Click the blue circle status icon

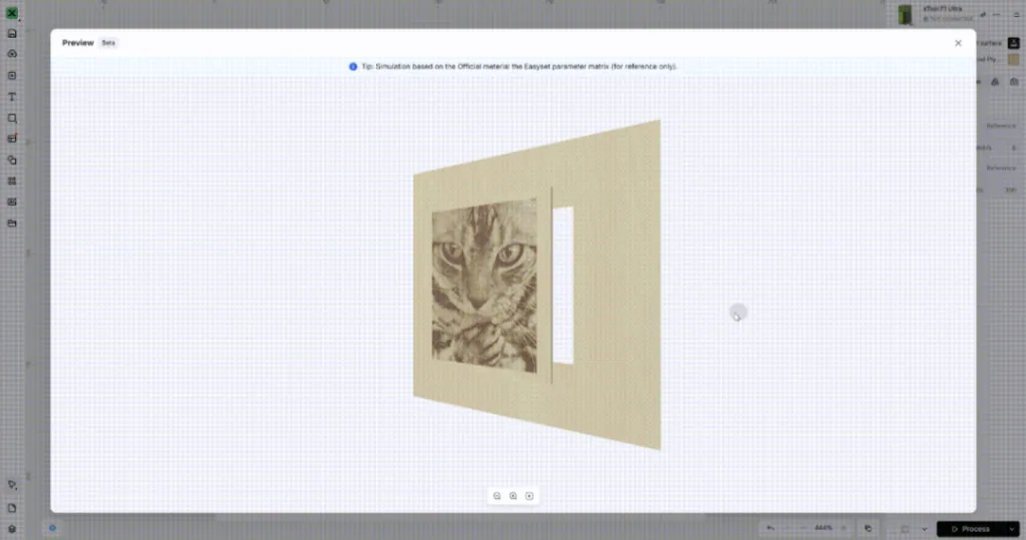(52, 528)
